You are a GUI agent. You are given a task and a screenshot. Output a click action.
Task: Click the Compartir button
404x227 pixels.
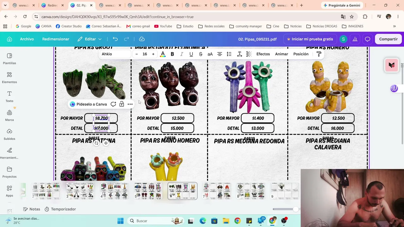point(388,39)
